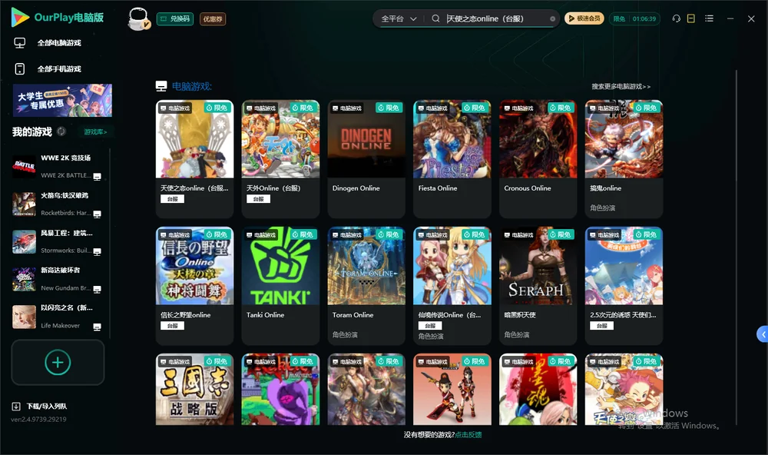Expand 搜索更多电脑游戏>> results
This screenshot has height=455, width=768.
coord(621,86)
